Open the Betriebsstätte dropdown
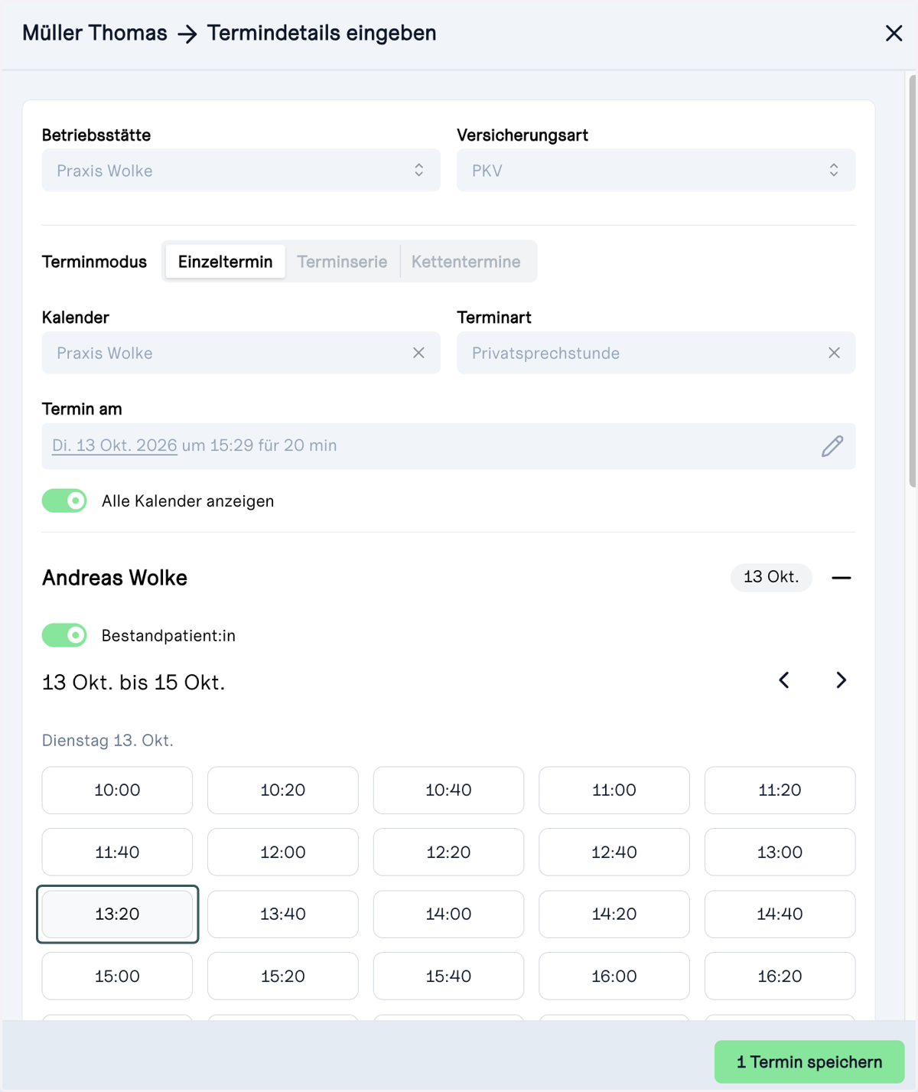The image size is (918, 1092). [x=241, y=170]
